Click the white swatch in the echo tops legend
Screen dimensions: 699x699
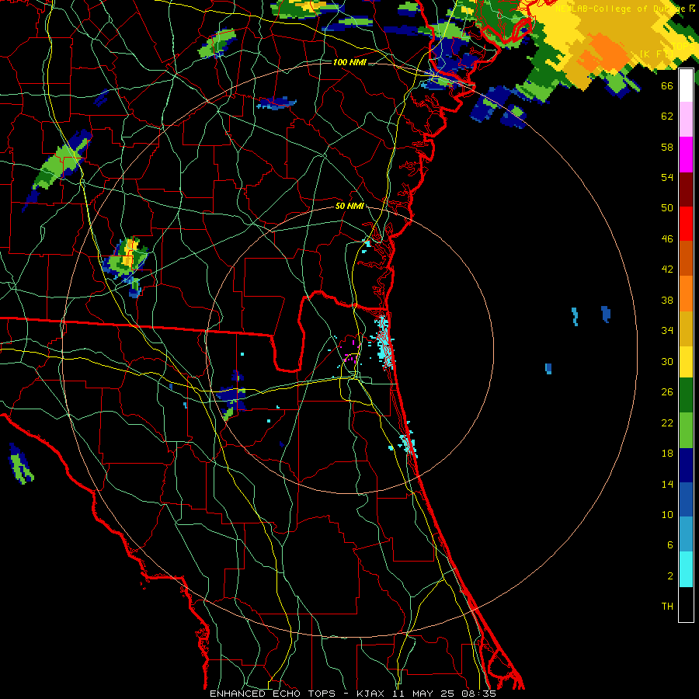686,85
